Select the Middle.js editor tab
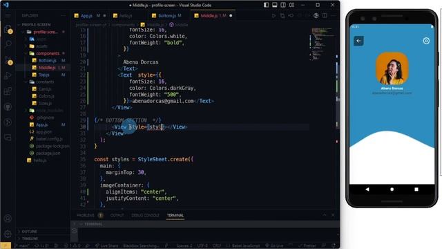 [x=213, y=15]
